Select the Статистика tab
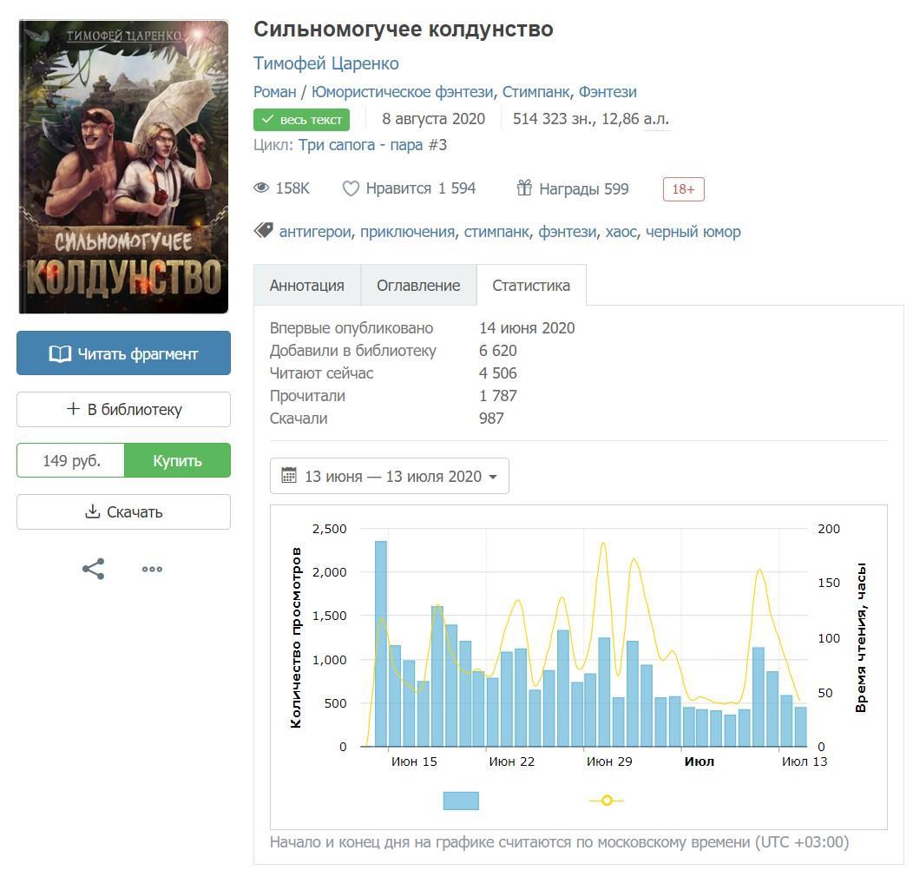This screenshot has height=877, width=913. (x=531, y=286)
